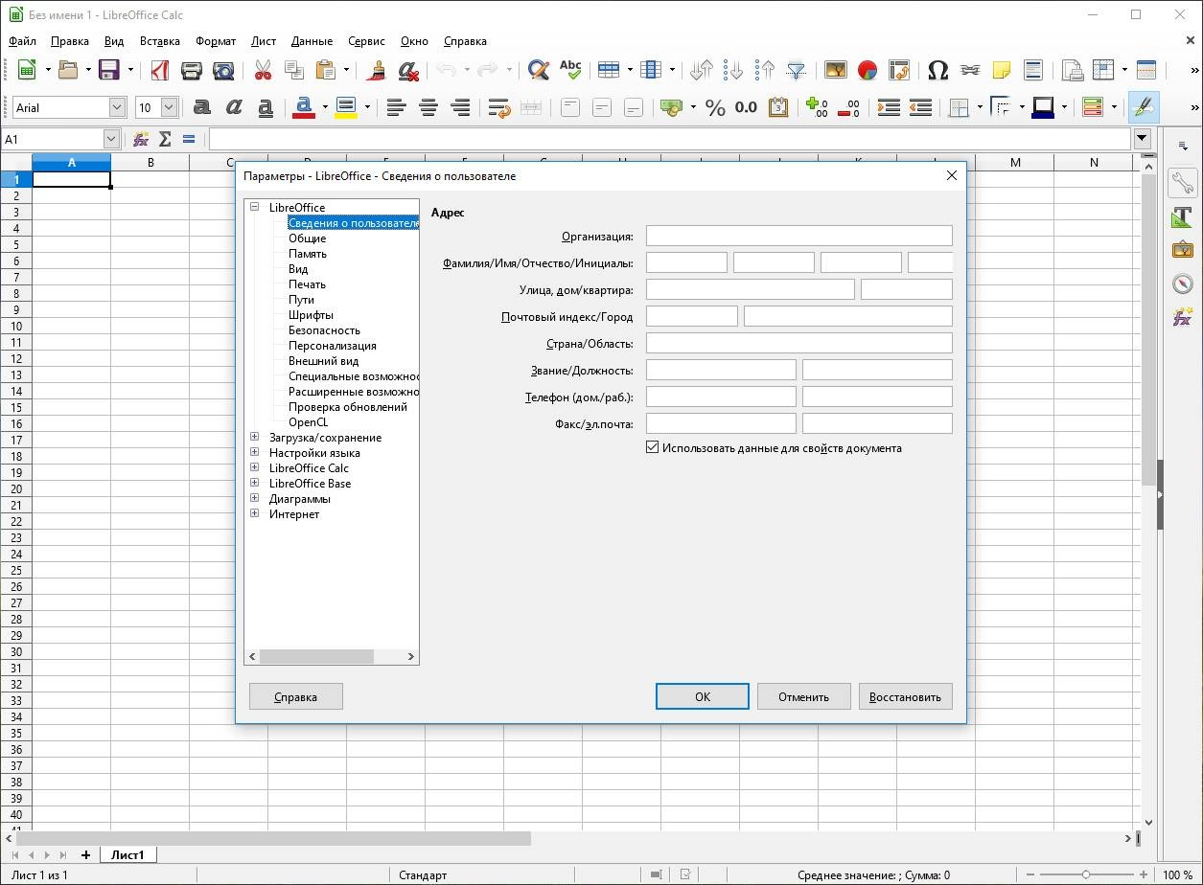Image resolution: width=1203 pixels, height=885 pixels.
Task: Open the Arial font name dropdown
Action: 117,107
